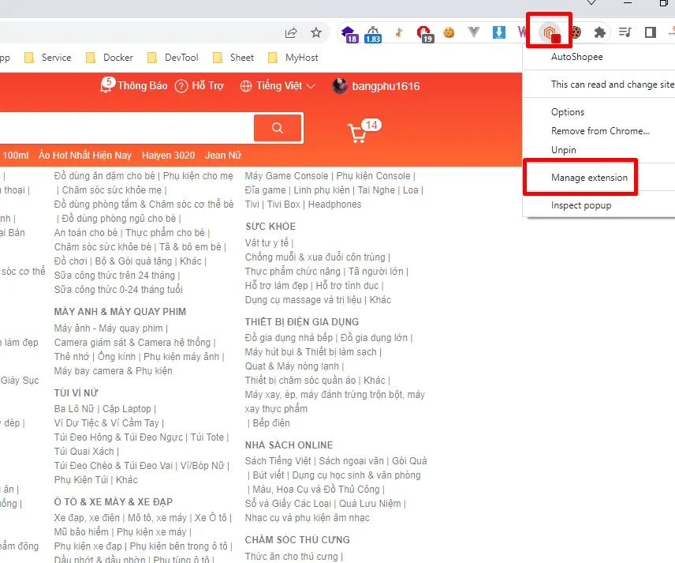Image resolution: width=675 pixels, height=563 pixels.
Task: Open 'Máy ảnh - Máy quay phim' link
Action: (108, 328)
